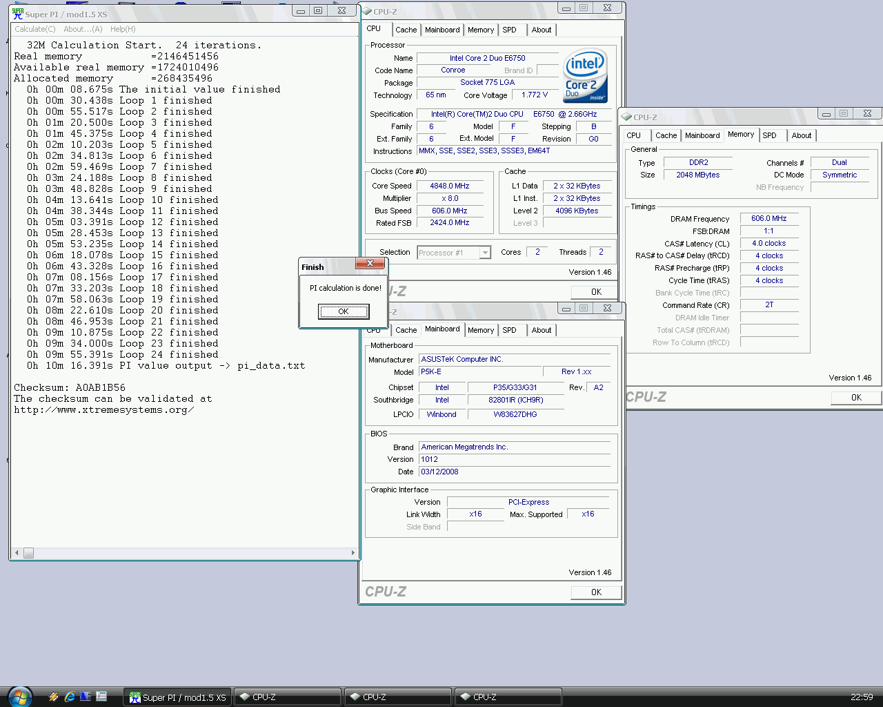
Task: Click the taskbar clock showing 22:59
Action: coord(862,697)
